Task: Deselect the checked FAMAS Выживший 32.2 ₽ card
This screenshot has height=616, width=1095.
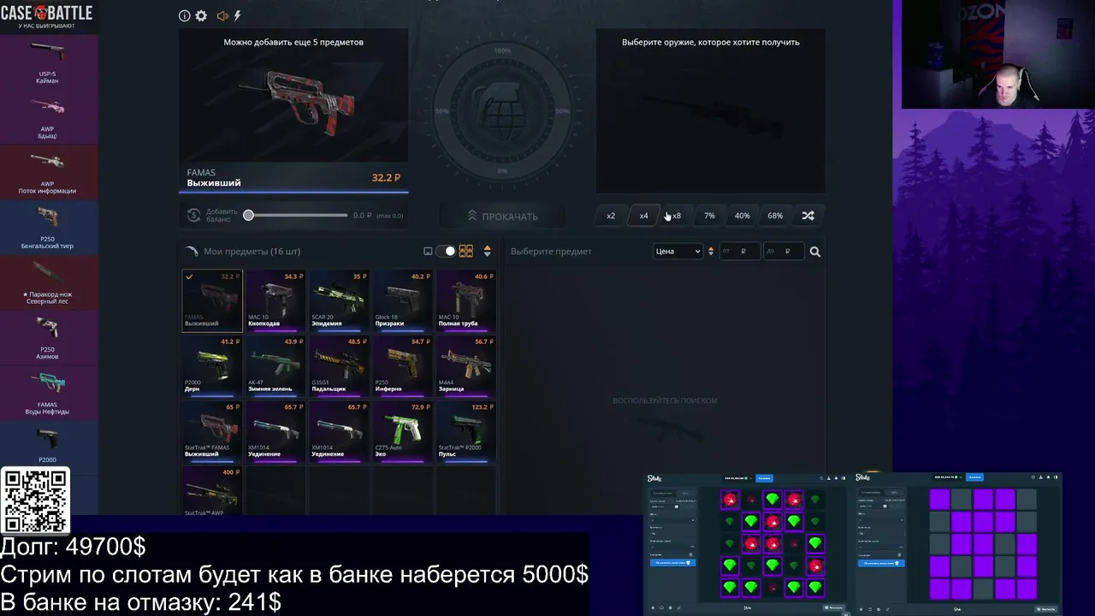Action: point(212,301)
